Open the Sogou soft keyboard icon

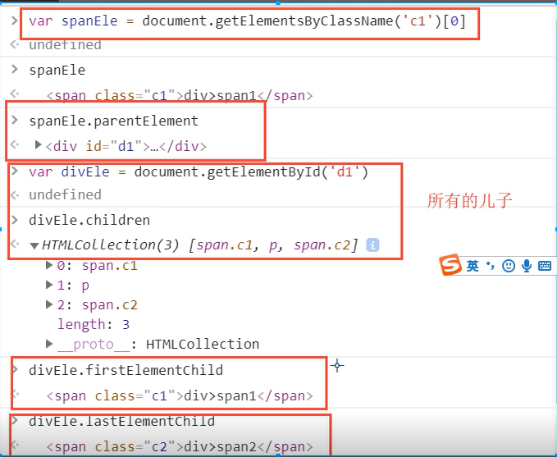click(545, 266)
